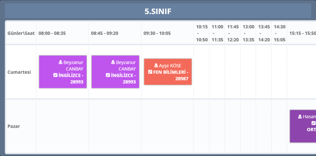Select the Cumartesi row label
Image resolution: width=316 pixels, height=156 pixels.
pos(19,72)
